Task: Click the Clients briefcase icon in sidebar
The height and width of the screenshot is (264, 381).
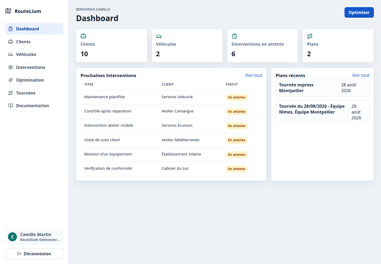Action: tap(11, 42)
